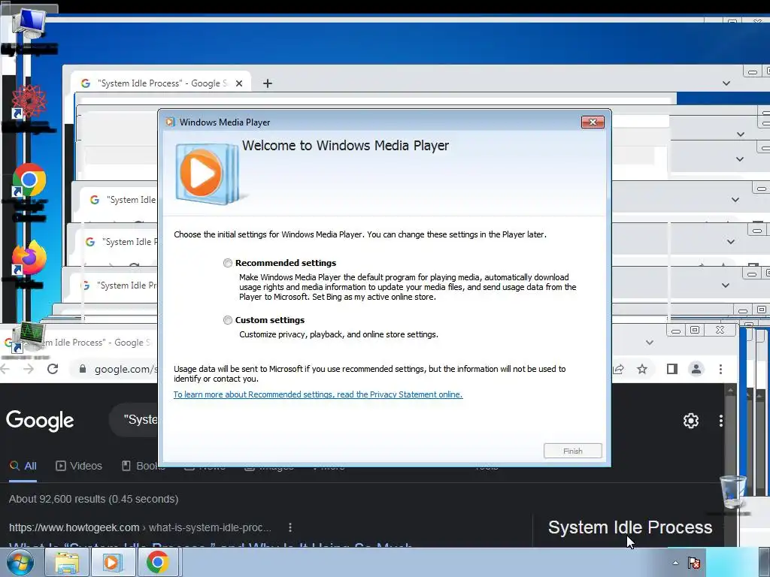Open the Chrome profile avatar menu
The image size is (770, 577).
coord(696,369)
